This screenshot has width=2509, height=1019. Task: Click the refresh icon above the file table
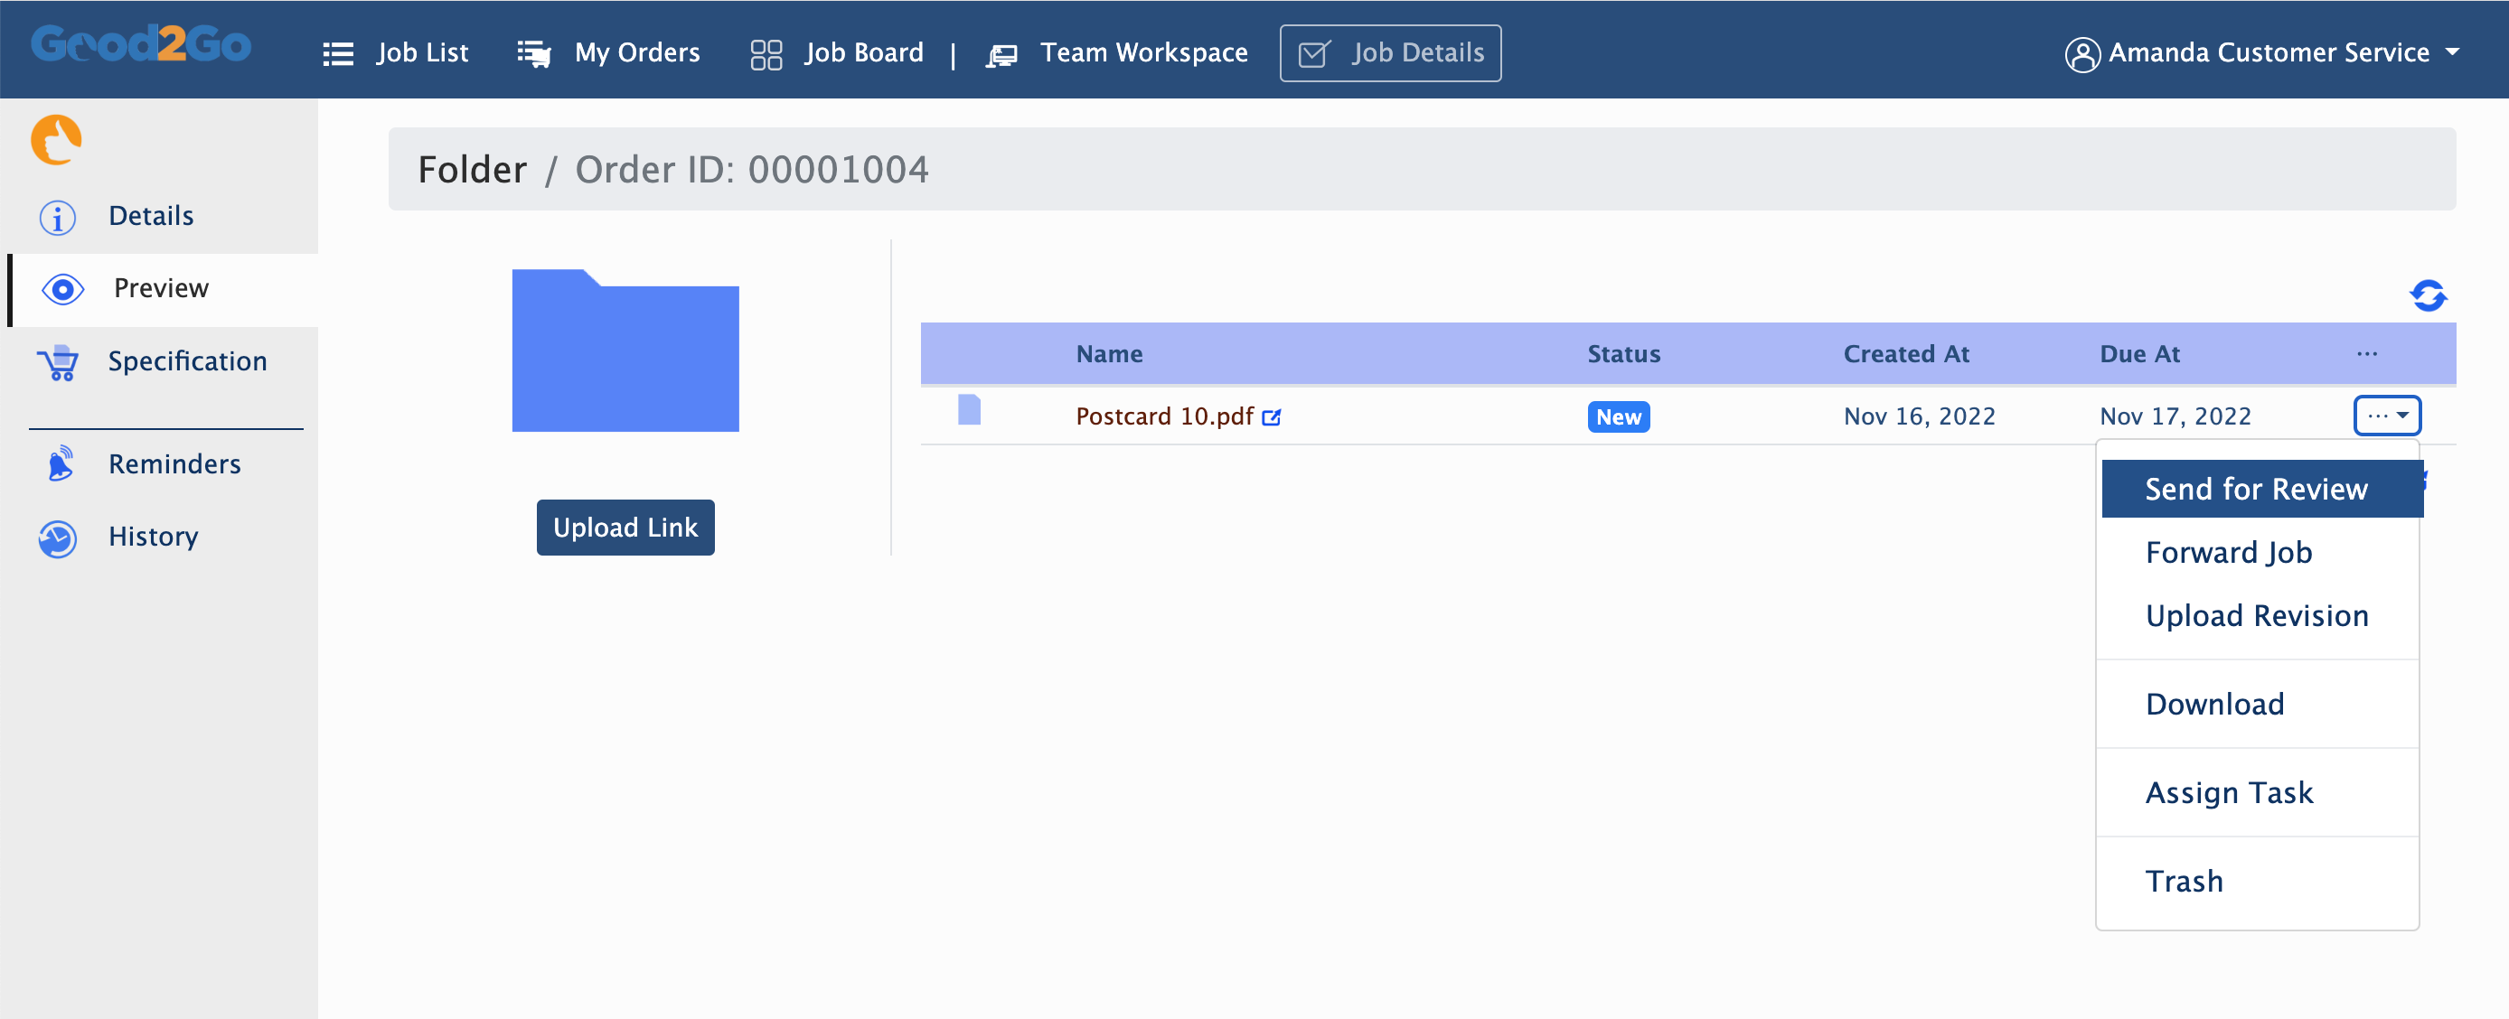click(x=2427, y=294)
